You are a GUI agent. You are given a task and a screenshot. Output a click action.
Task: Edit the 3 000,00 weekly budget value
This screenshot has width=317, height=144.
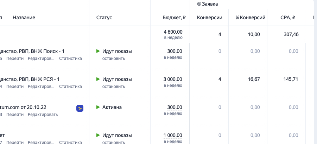coord(173,79)
